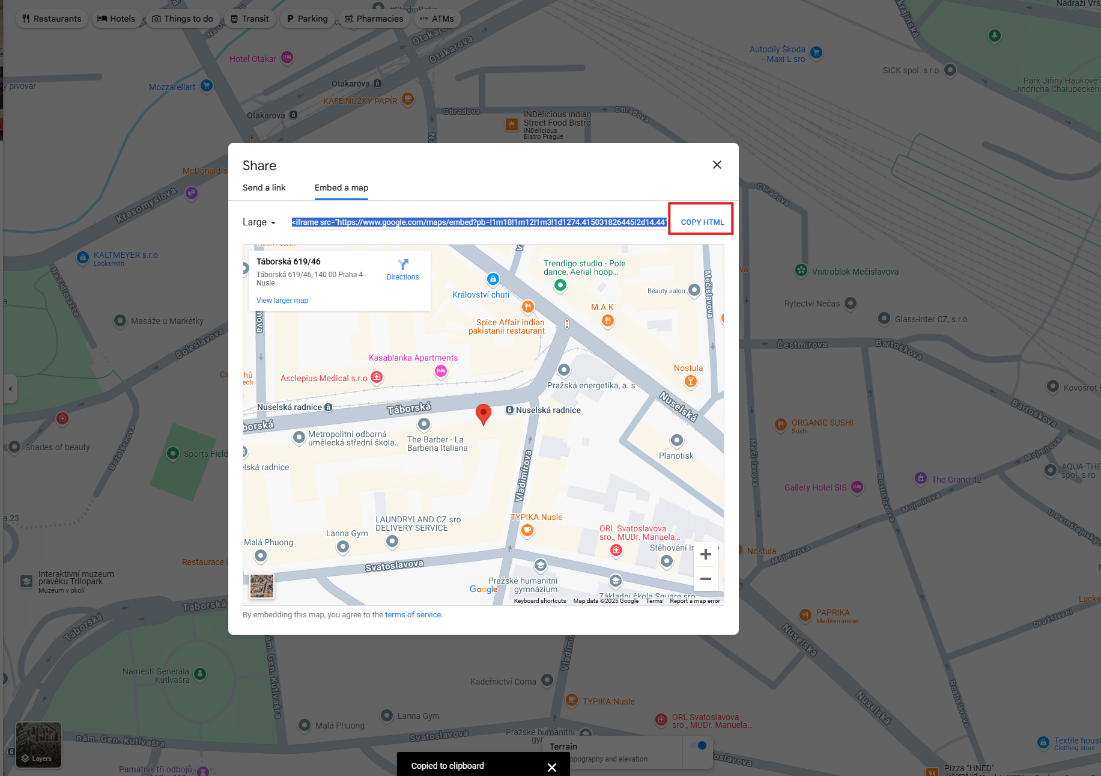Choose the Pharmacies filter chip
This screenshot has width=1101, height=776.
(x=374, y=19)
